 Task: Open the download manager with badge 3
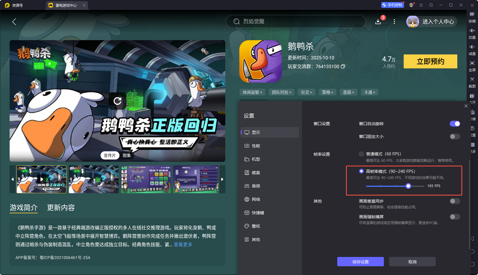click(x=378, y=22)
